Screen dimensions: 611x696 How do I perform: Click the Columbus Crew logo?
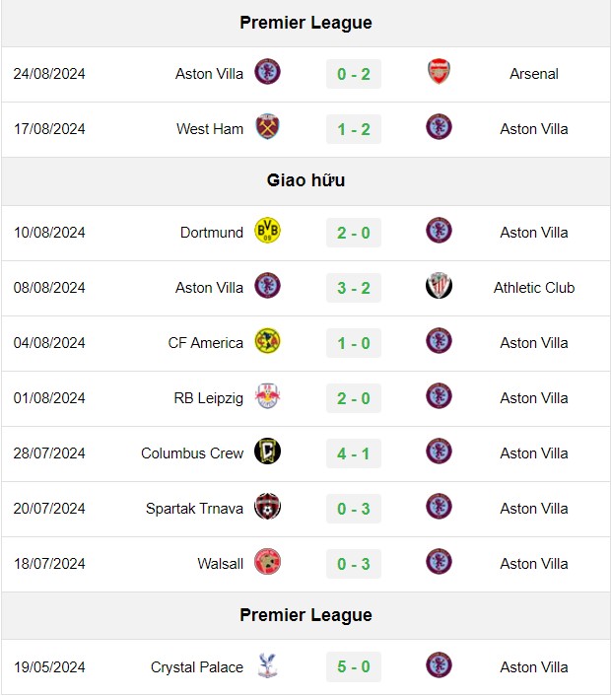pyautogui.click(x=267, y=451)
